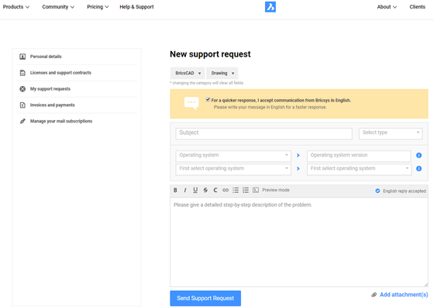Screen dimensions: 434x307
Task: Apply italic formatting in editor toolbar
Action: pos(185,190)
